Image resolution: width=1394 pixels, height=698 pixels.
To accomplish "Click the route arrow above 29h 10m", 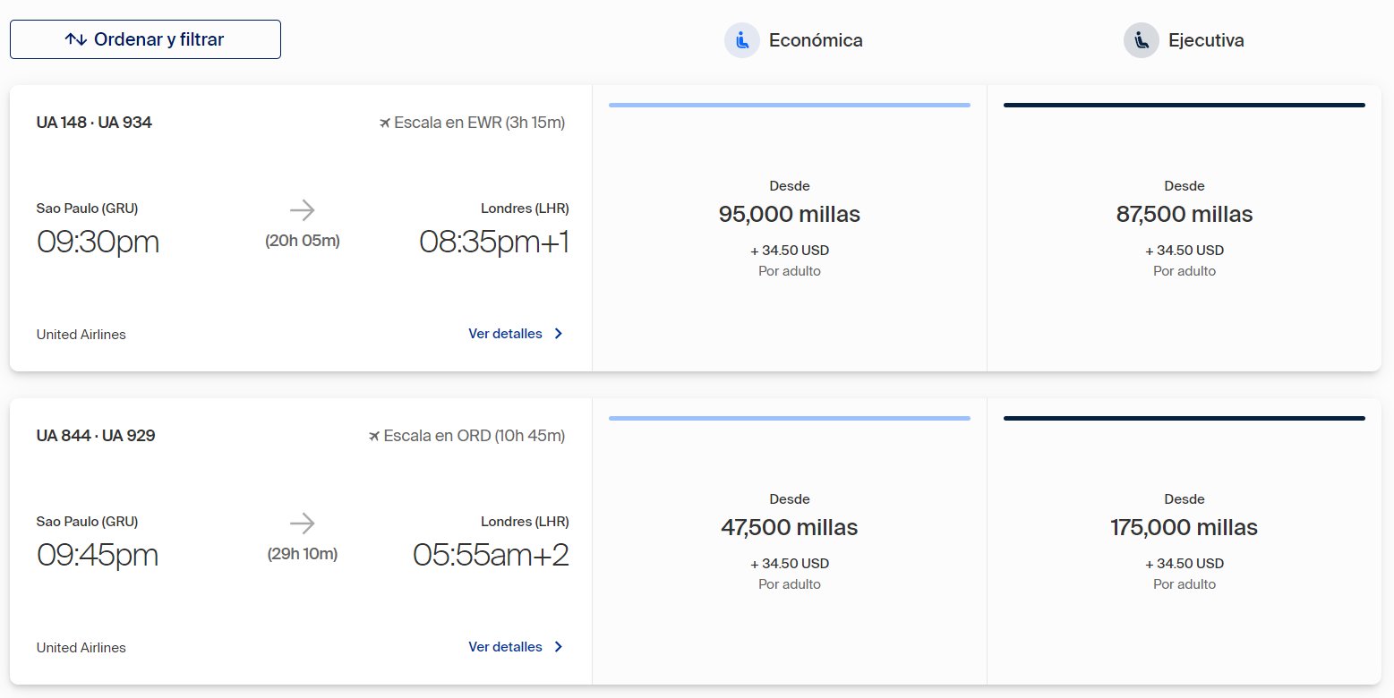I will 303,524.
